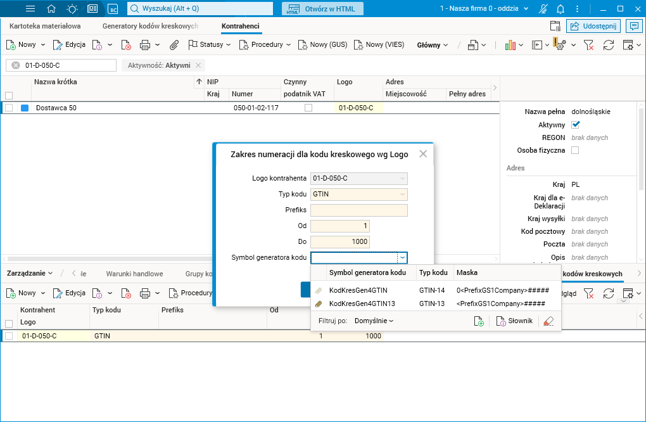
Task: Tick the select-all checkbox in lower grid header
Action: pos(9,324)
